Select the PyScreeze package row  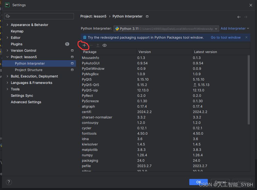(164, 101)
